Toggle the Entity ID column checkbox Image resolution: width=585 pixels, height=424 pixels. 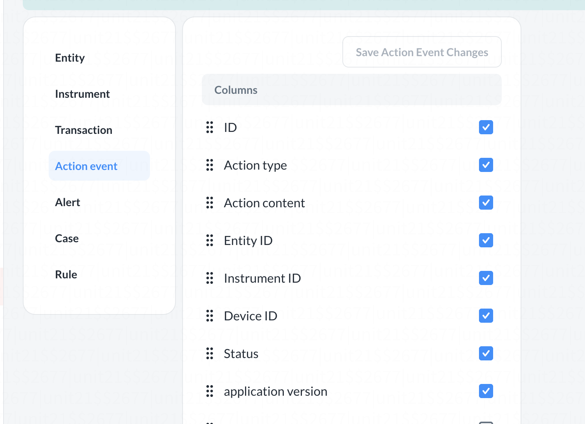[486, 240]
